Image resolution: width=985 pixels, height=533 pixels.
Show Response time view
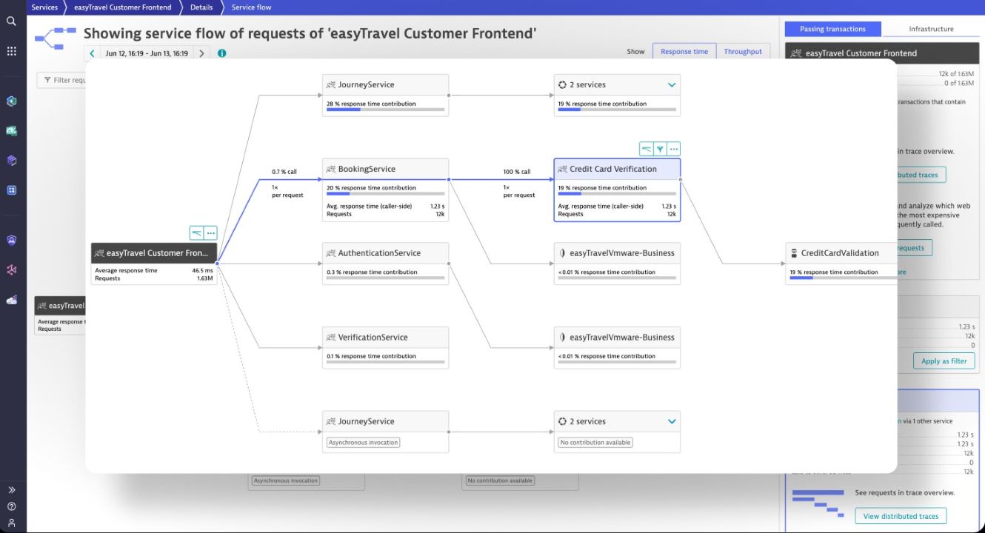point(684,52)
